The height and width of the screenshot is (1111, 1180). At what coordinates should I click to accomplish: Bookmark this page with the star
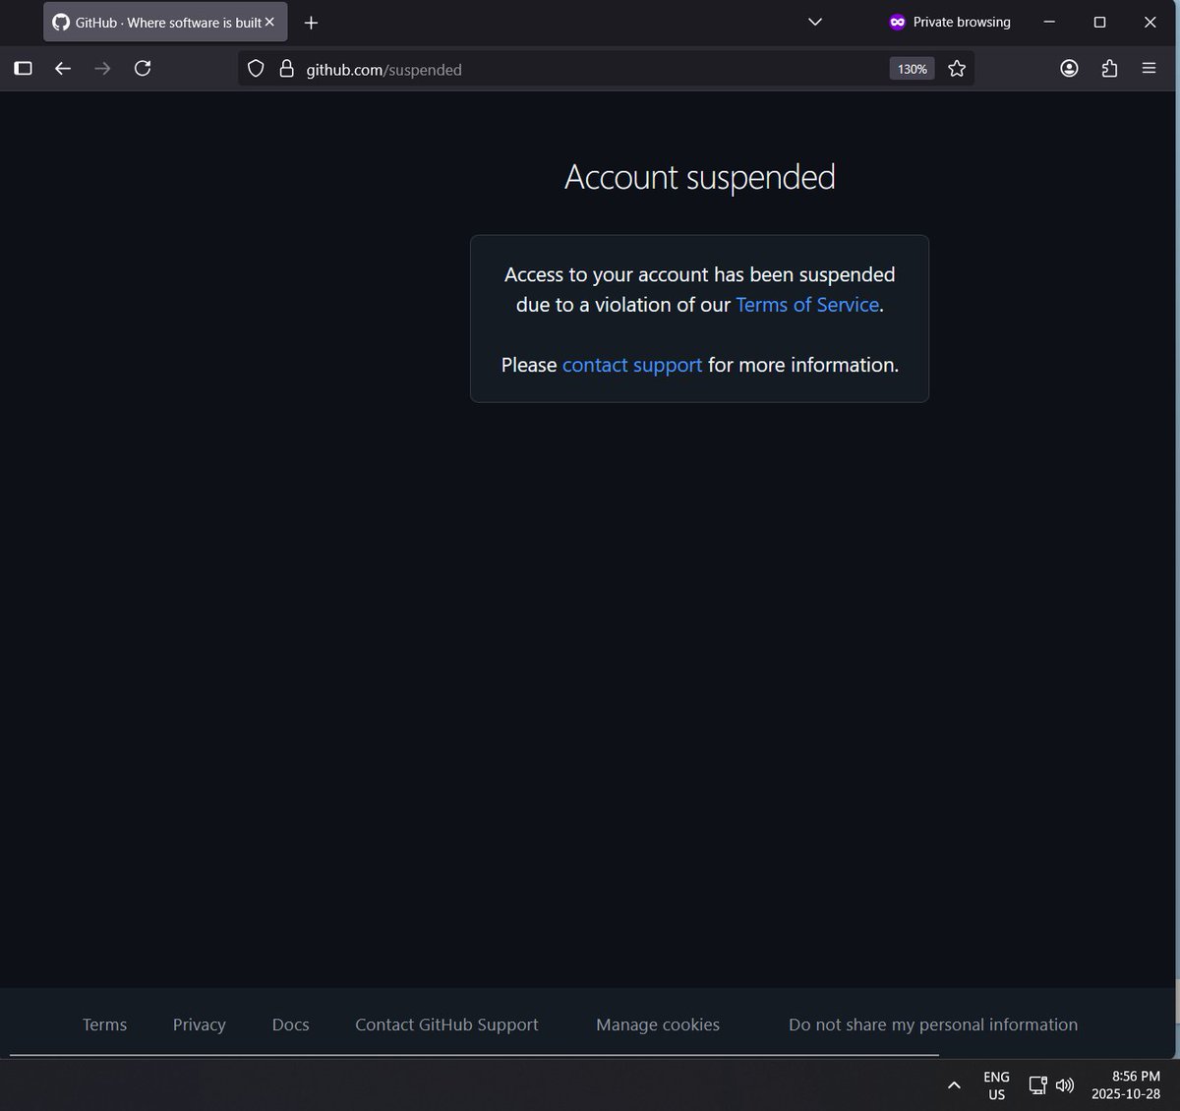pos(957,69)
